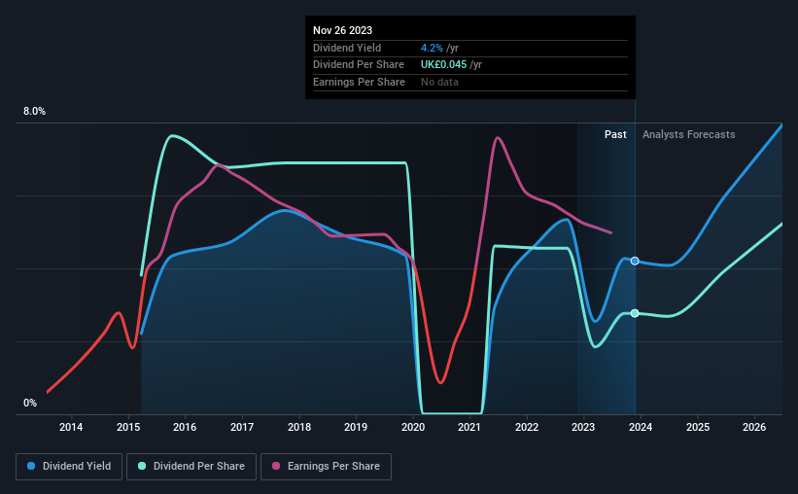Toggle the Dividend Per Share legend button

click(191, 467)
